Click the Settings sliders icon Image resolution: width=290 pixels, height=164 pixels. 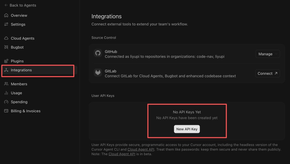coord(6,24)
